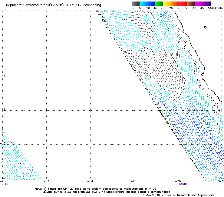Viewport: 224px width, 197px height.
Task: Click the -84 longitude axis label
Action: [x=90, y=181]
